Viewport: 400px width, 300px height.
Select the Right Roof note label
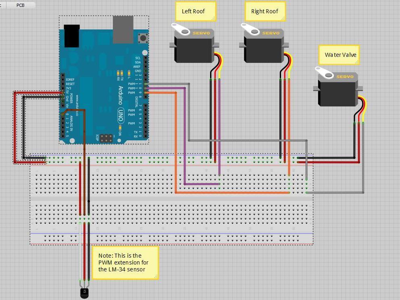click(265, 11)
